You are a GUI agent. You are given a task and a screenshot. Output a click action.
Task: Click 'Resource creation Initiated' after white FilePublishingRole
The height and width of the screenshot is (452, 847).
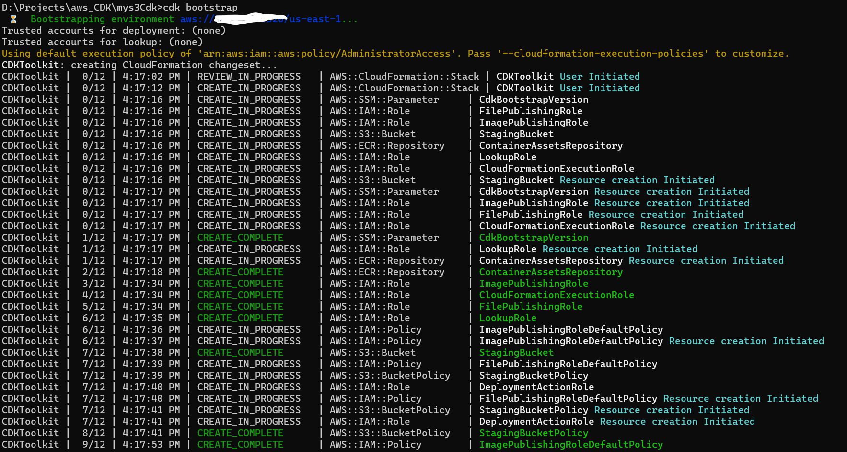click(x=666, y=215)
